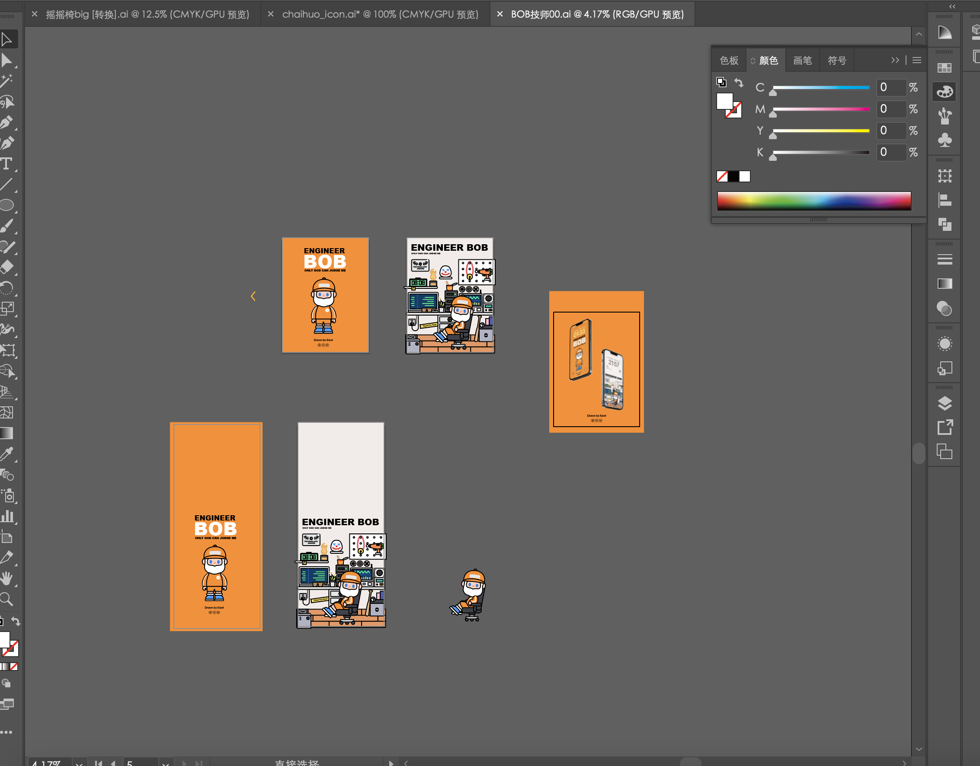This screenshot has width=980, height=766.
Task: Switch to the 画笔 tab
Action: click(x=802, y=61)
